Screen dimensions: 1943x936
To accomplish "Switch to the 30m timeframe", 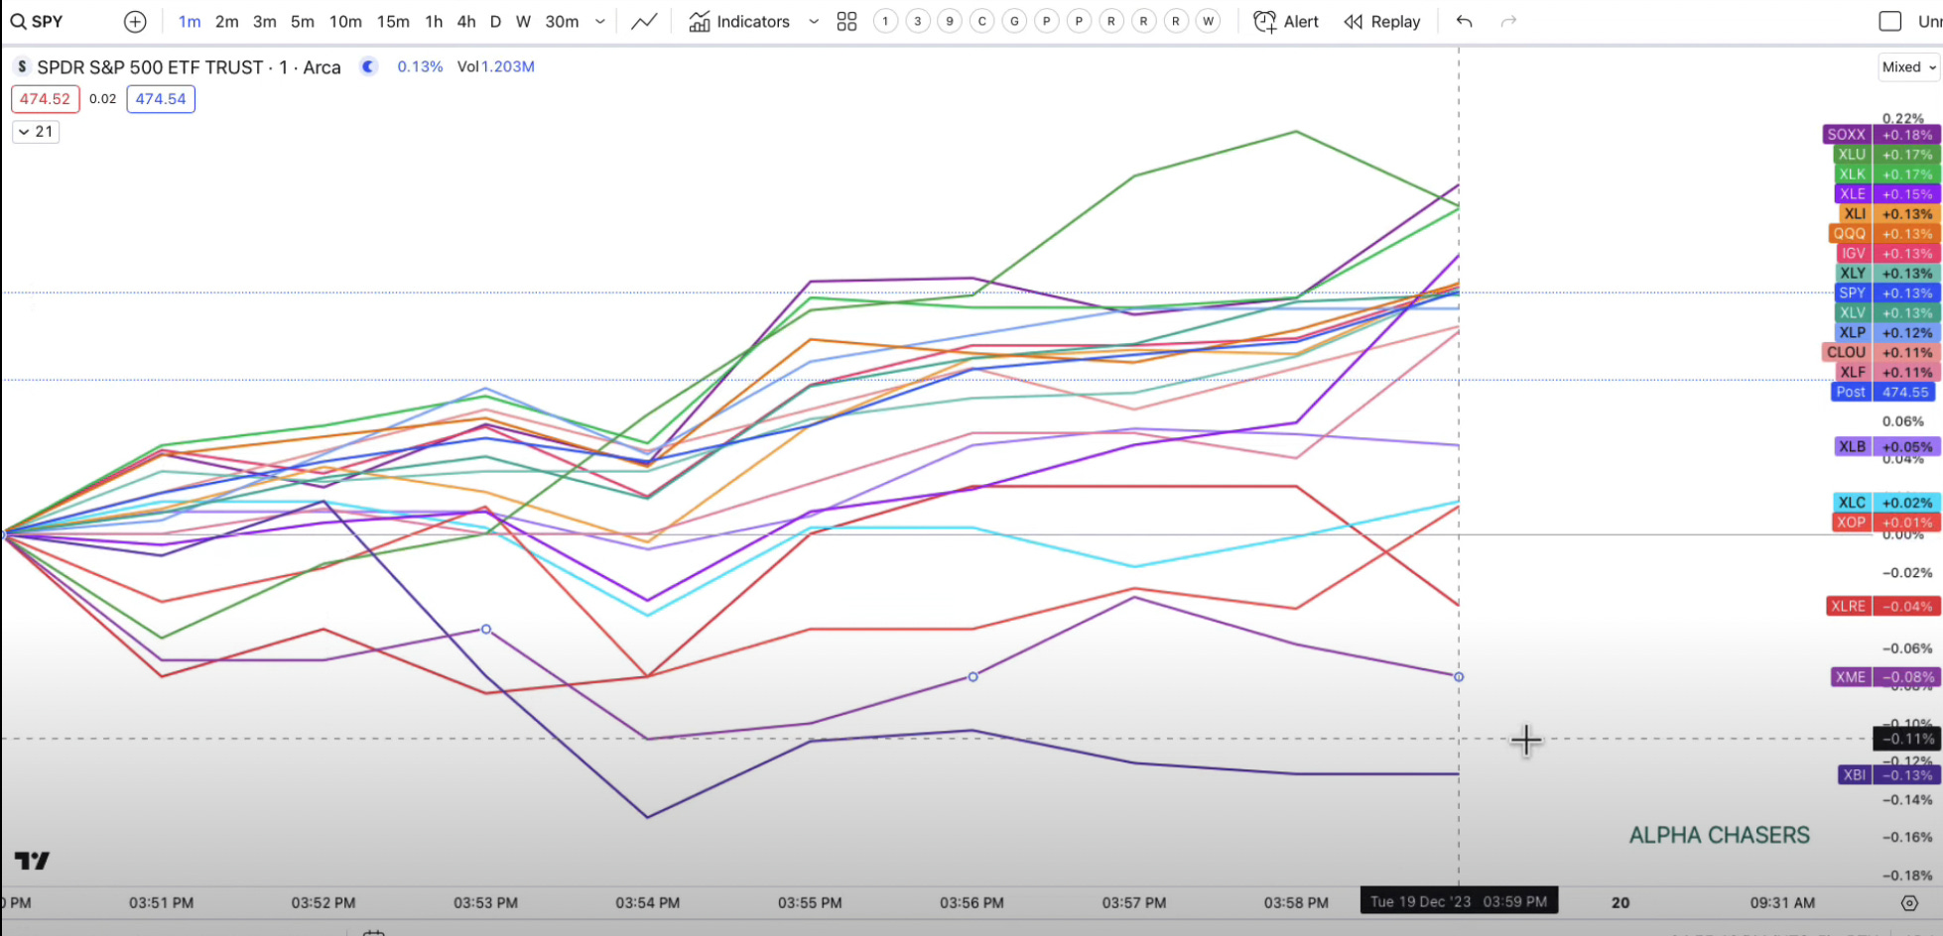I will [x=562, y=21].
